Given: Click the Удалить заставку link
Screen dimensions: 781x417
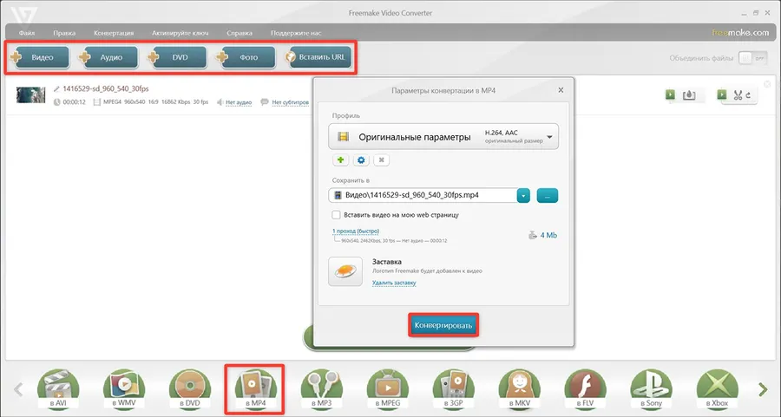Looking at the screenshot, I should (x=394, y=283).
